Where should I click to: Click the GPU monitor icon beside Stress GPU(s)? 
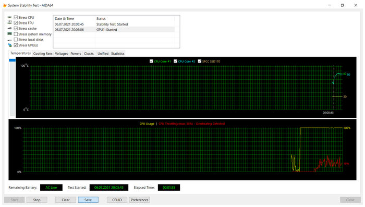pos(9,45)
